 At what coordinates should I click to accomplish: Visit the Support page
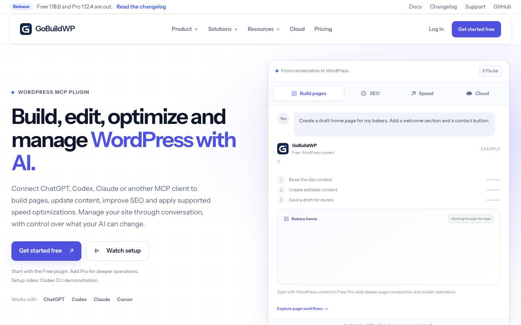(475, 6)
